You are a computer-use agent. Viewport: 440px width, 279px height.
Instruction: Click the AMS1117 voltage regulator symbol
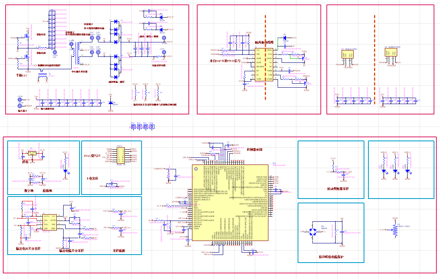point(32,153)
